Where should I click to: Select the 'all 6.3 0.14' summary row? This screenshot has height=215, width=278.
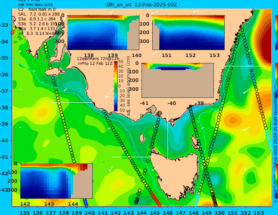pyautogui.click(x=39, y=33)
